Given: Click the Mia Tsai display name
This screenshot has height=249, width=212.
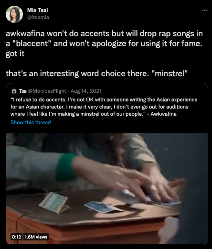Looking at the screenshot, I should [37, 10].
